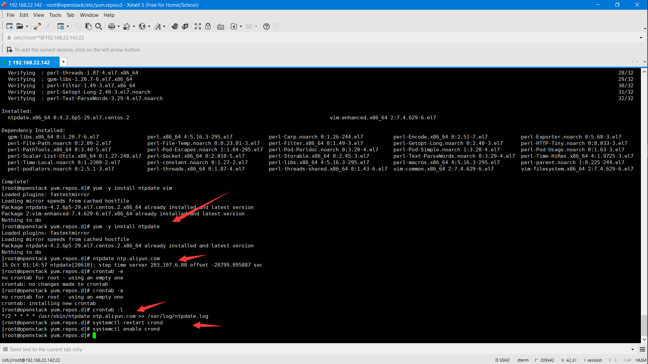This screenshot has width=648, height=364.
Task: Click the 1 session status entry
Action: [x=593, y=360]
